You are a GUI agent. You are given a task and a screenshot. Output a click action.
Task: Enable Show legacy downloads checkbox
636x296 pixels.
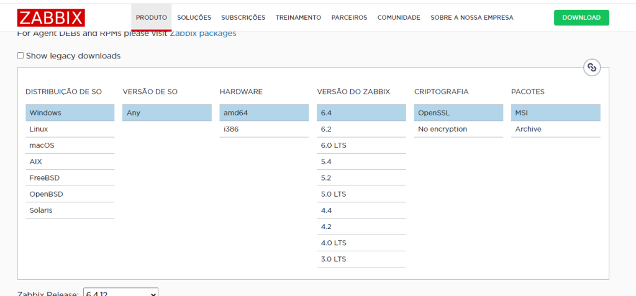tap(20, 55)
